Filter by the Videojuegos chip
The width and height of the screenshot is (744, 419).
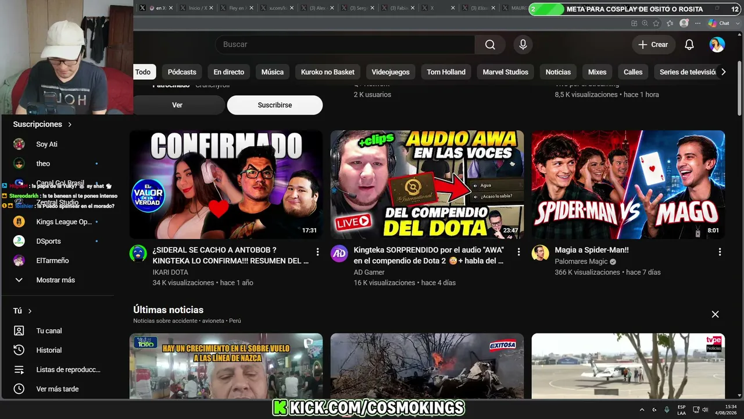click(x=391, y=72)
